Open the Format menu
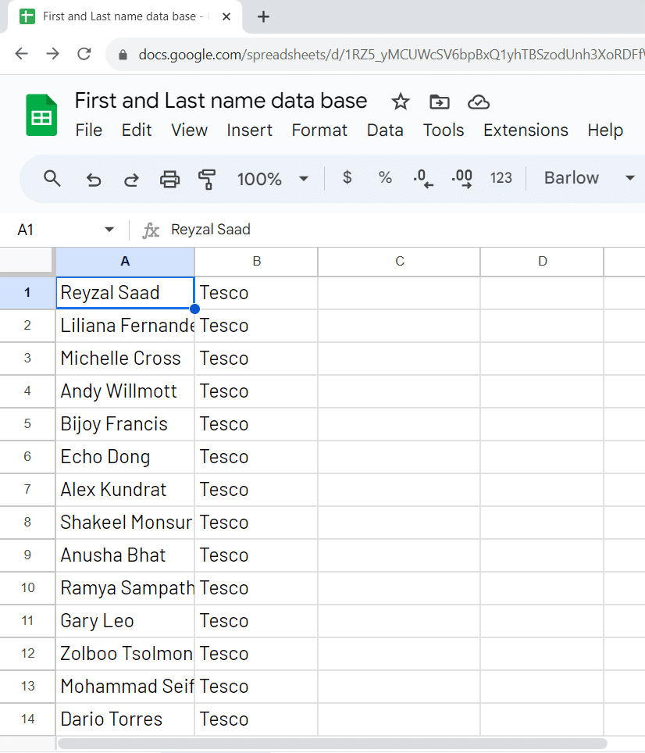This screenshot has height=753, width=645. [x=319, y=130]
